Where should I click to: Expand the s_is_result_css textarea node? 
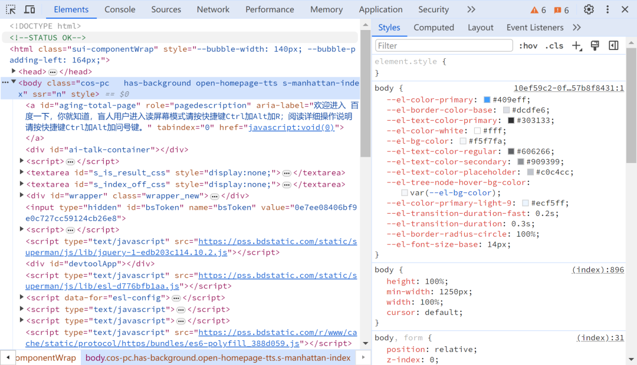pyautogui.click(x=22, y=172)
